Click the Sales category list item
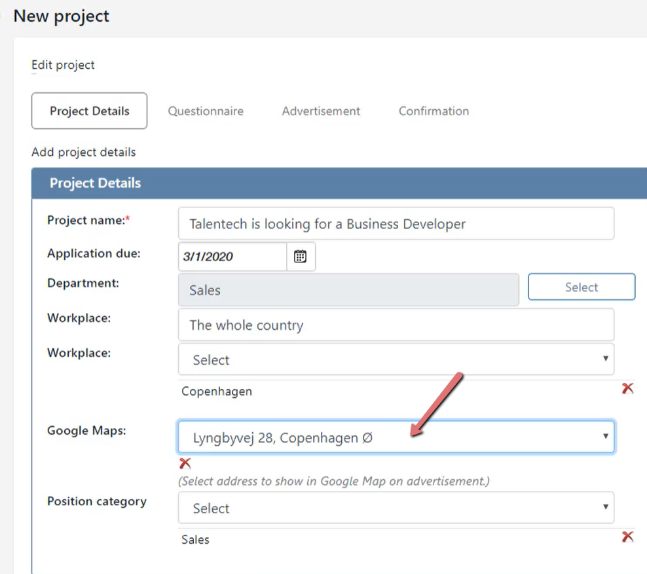The width and height of the screenshot is (647, 574). coord(195,540)
